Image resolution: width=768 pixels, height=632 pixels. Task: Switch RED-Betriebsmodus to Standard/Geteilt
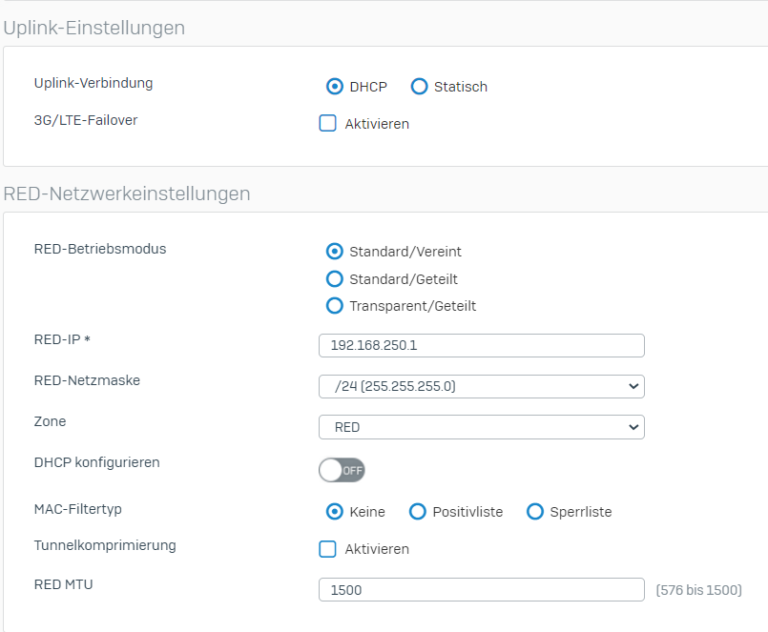[335, 279]
